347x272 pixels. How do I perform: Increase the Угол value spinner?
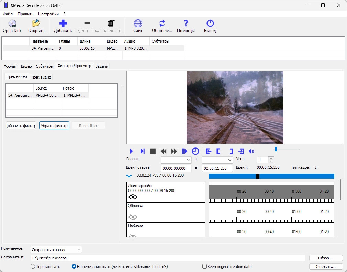point(271,158)
